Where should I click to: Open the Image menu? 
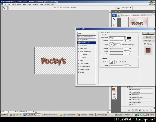[14, 4]
